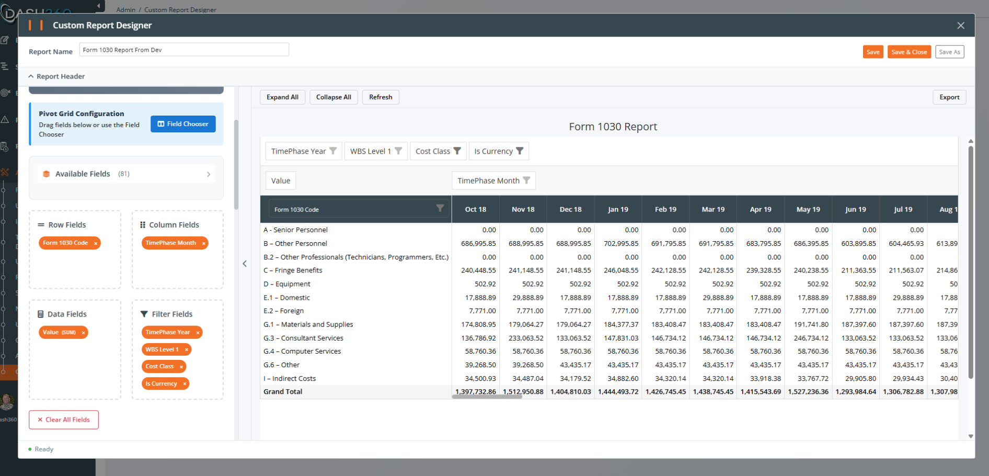Open filter icon on TimePhase Month field
Viewport: 989px width, 476px height.
[526, 180]
